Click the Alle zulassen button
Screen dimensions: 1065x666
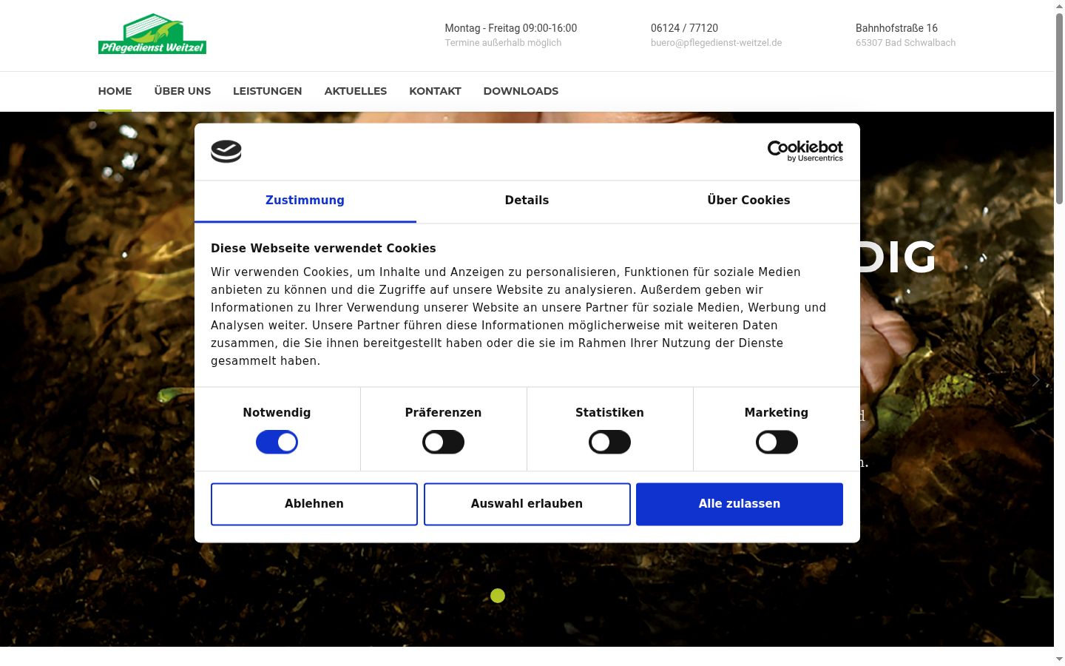point(740,504)
